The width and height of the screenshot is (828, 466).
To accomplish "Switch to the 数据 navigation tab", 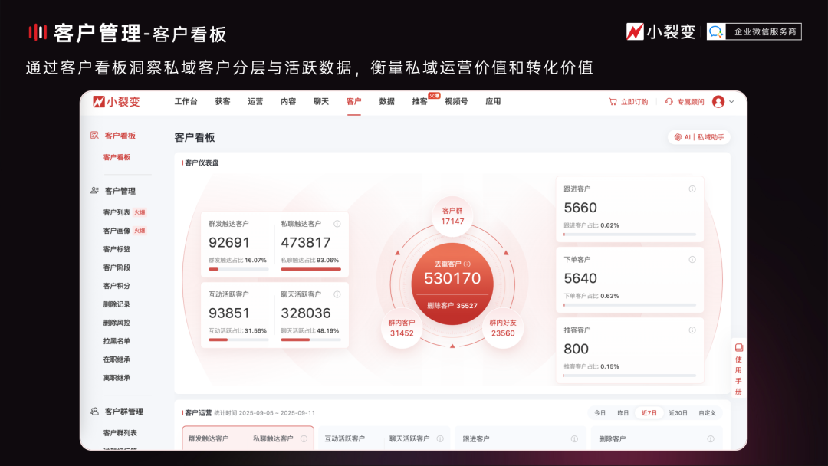I will point(386,101).
